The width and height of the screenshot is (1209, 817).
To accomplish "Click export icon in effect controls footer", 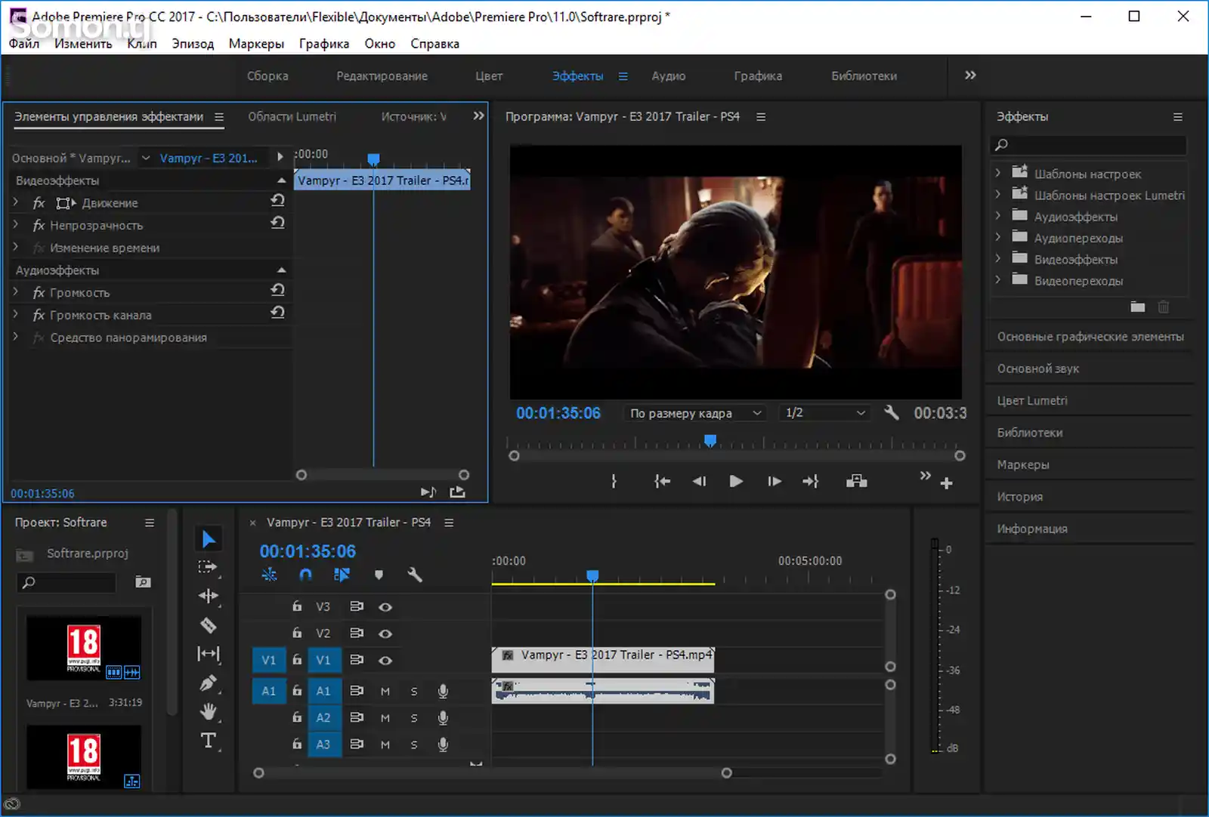I will (x=457, y=492).
